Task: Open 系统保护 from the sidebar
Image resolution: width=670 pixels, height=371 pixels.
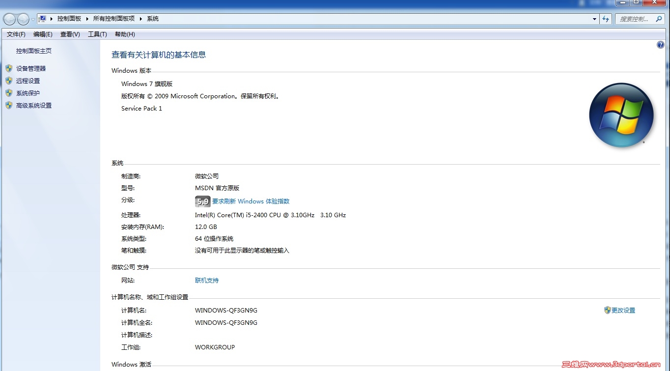Action: coord(28,93)
